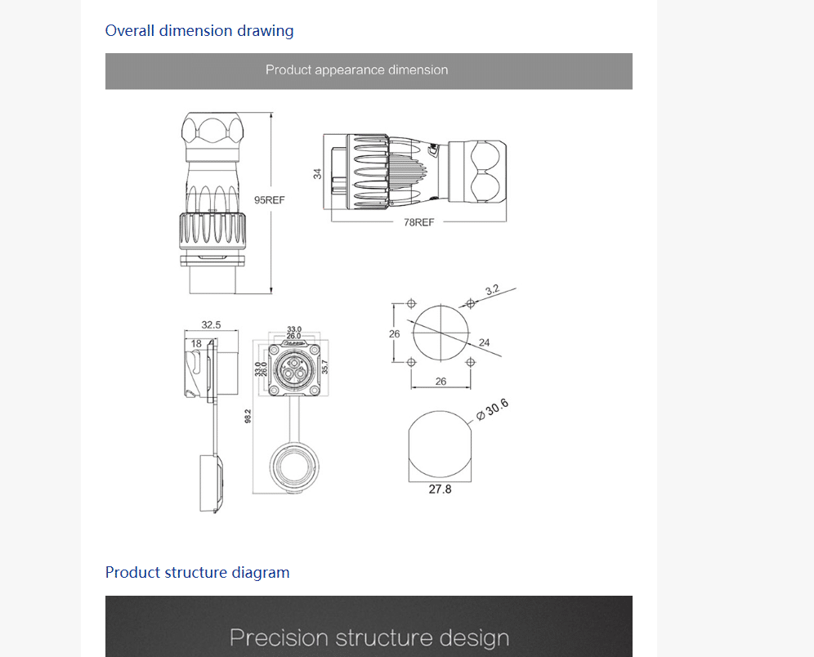
Task: Click the 32.5 dimension label
Action: [211, 324]
